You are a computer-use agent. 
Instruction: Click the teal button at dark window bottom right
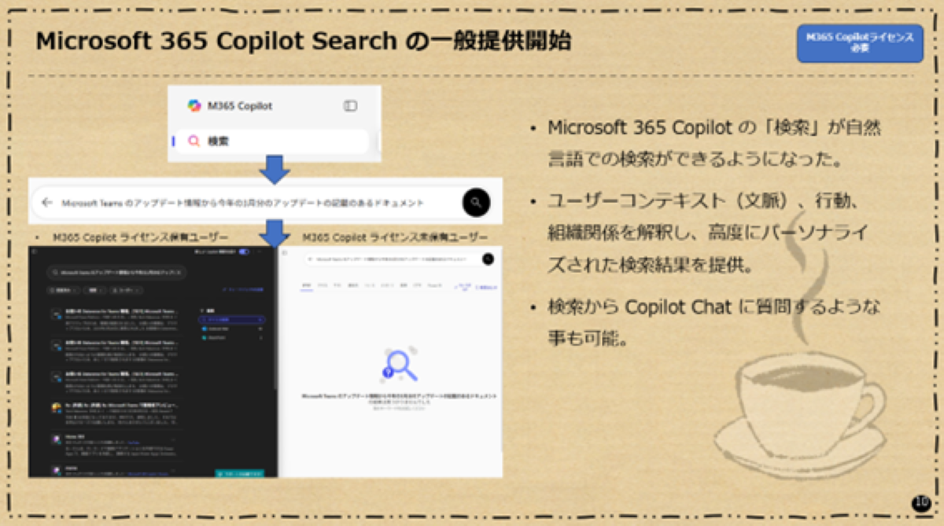click(x=240, y=473)
